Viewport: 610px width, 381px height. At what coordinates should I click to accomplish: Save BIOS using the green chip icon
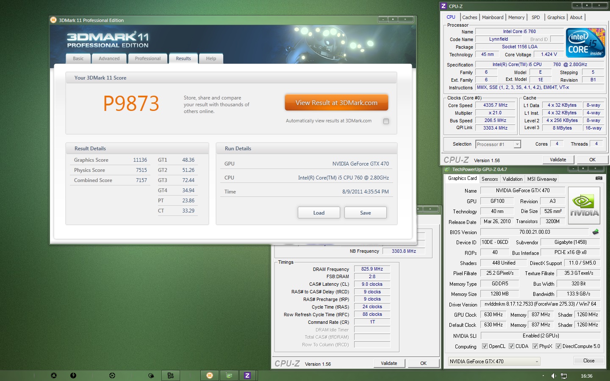coord(596,232)
